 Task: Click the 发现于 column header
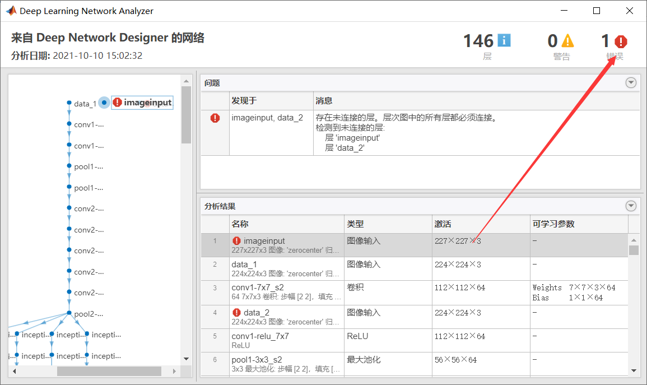(x=271, y=101)
